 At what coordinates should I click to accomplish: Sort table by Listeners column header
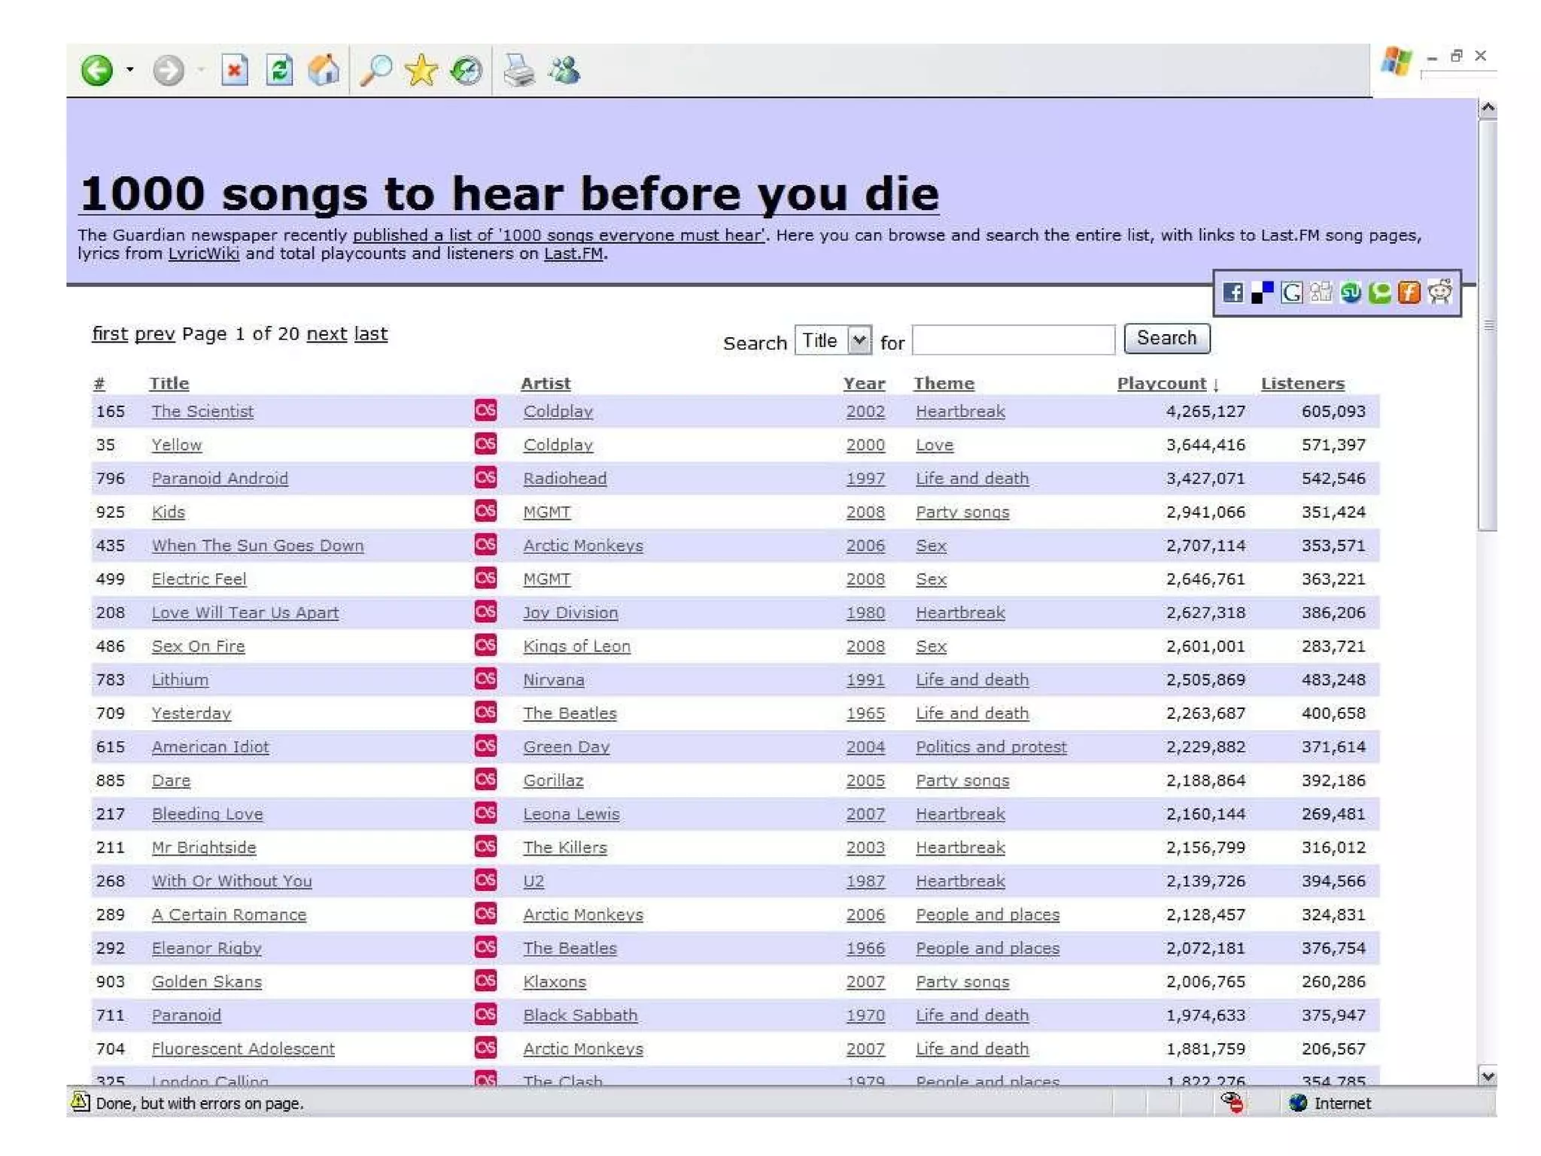coord(1302,384)
